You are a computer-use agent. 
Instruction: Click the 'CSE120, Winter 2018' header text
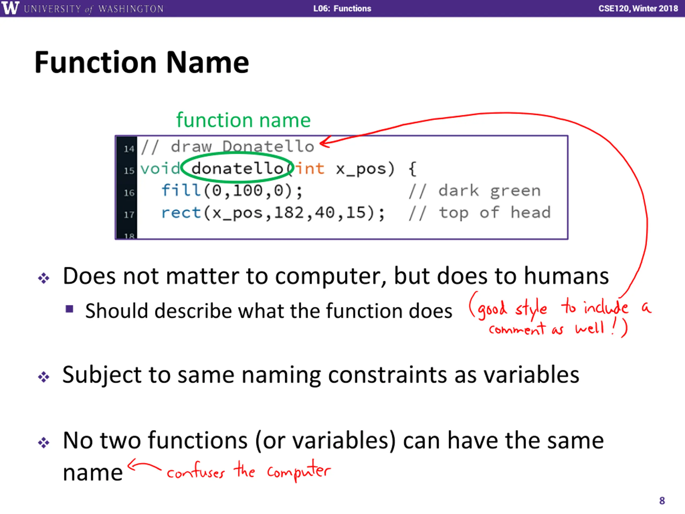[638, 8]
